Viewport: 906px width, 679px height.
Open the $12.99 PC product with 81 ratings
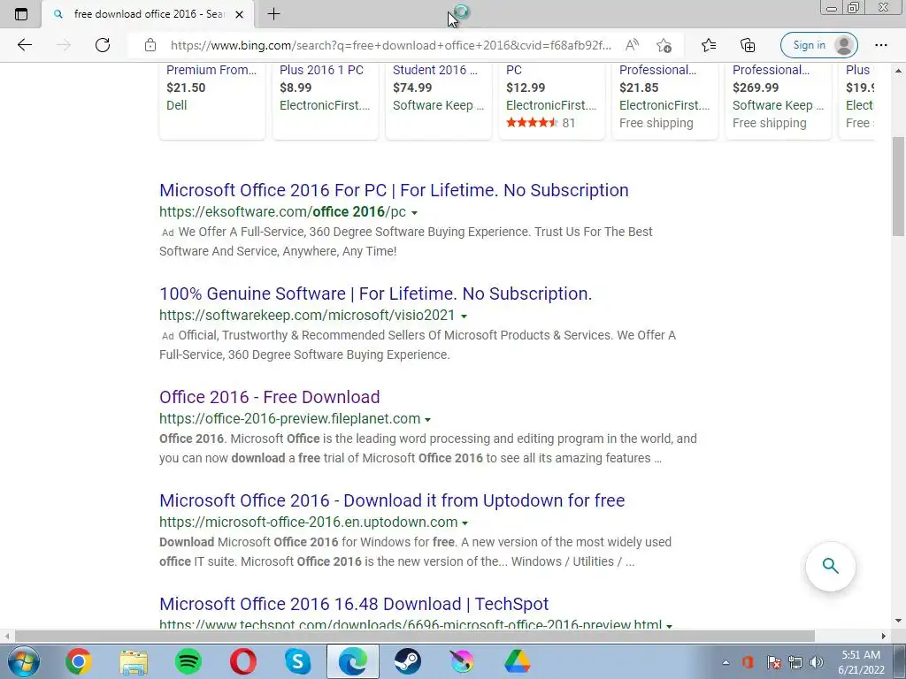point(552,100)
